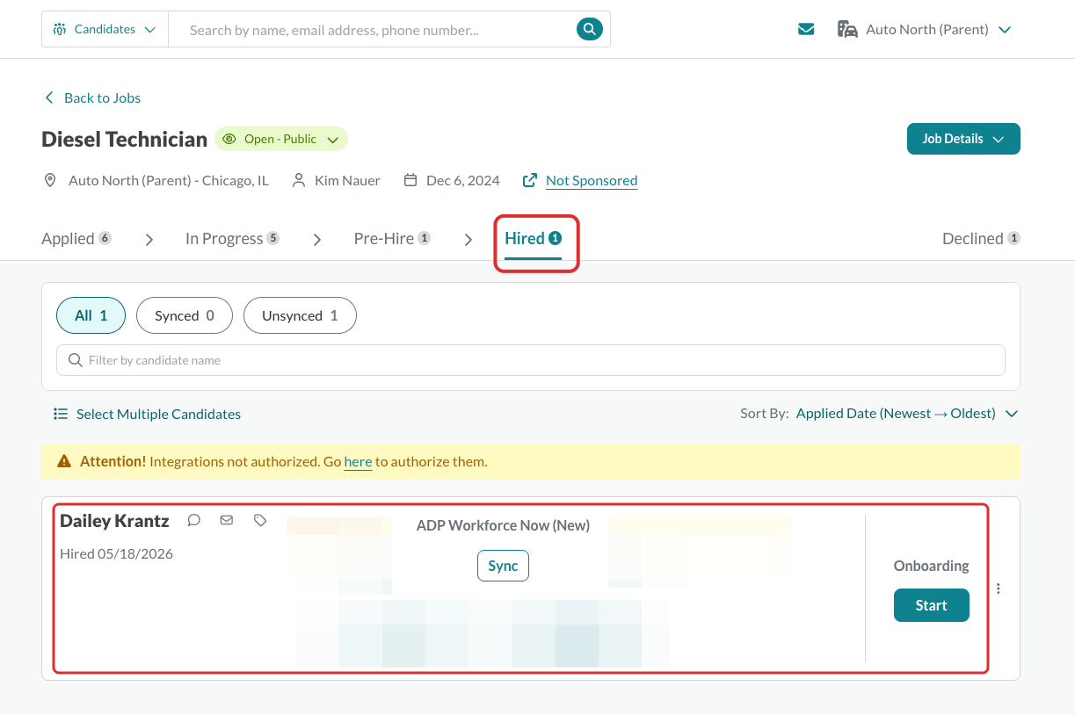Click the tag icon for Dailey Krantz
This screenshot has width=1075, height=715.
pyautogui.click(x=260, y=520)
